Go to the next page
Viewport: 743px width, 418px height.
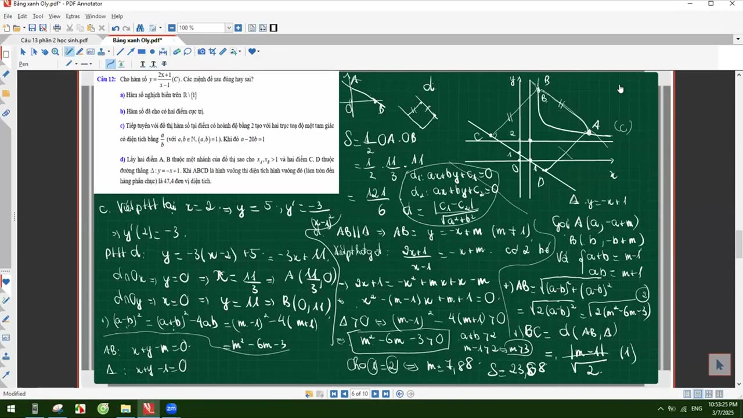click(375, 394)
